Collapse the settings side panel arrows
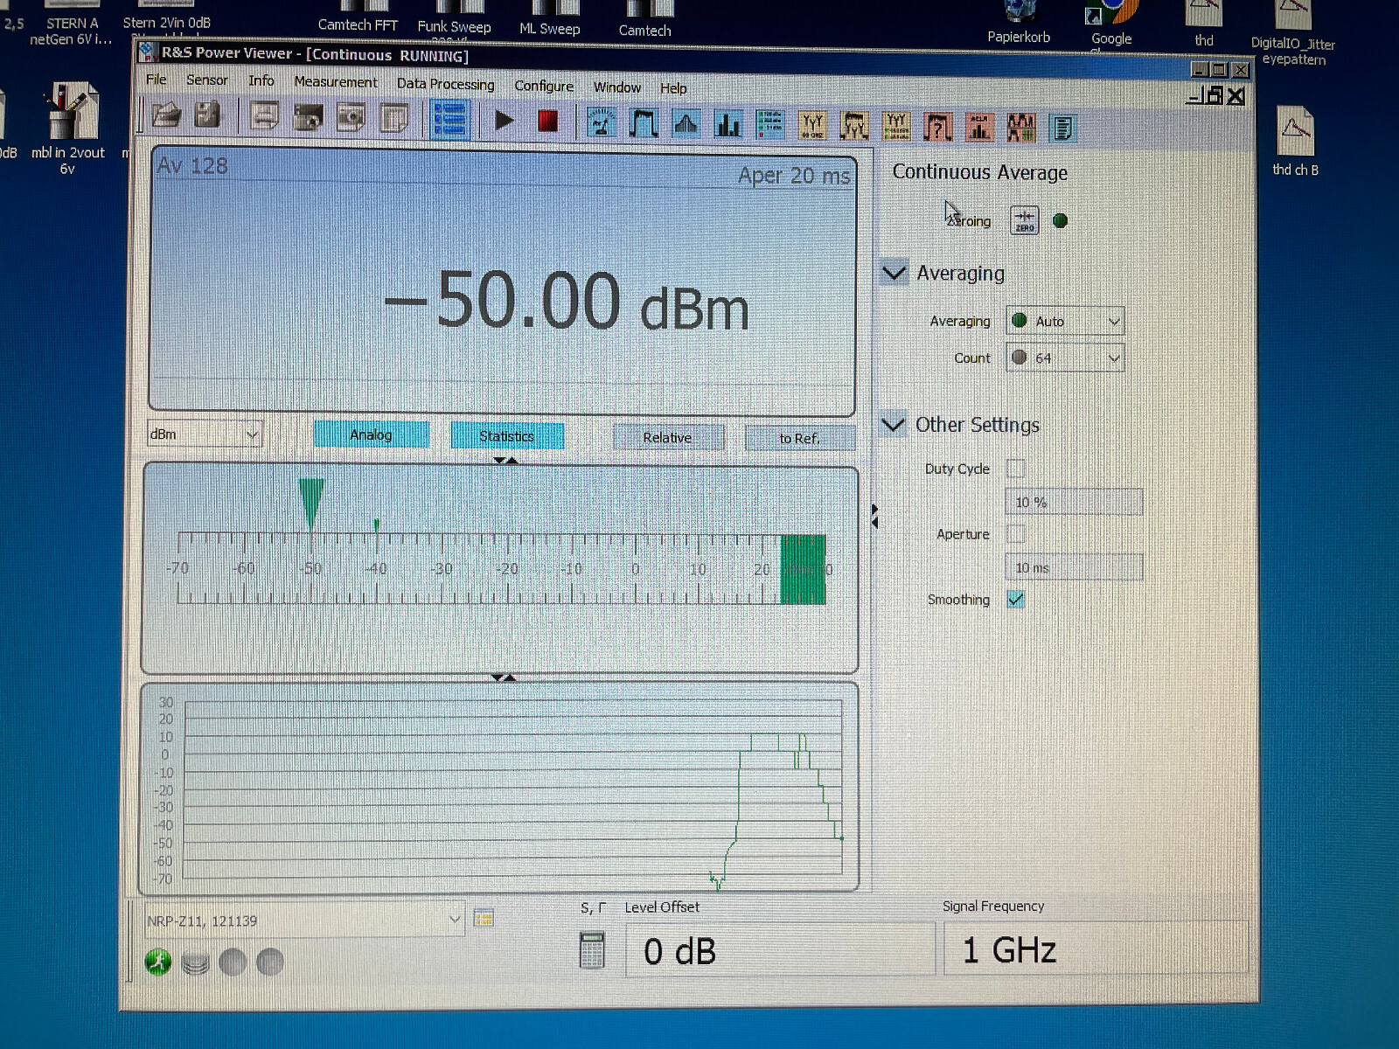 (874, 516)
